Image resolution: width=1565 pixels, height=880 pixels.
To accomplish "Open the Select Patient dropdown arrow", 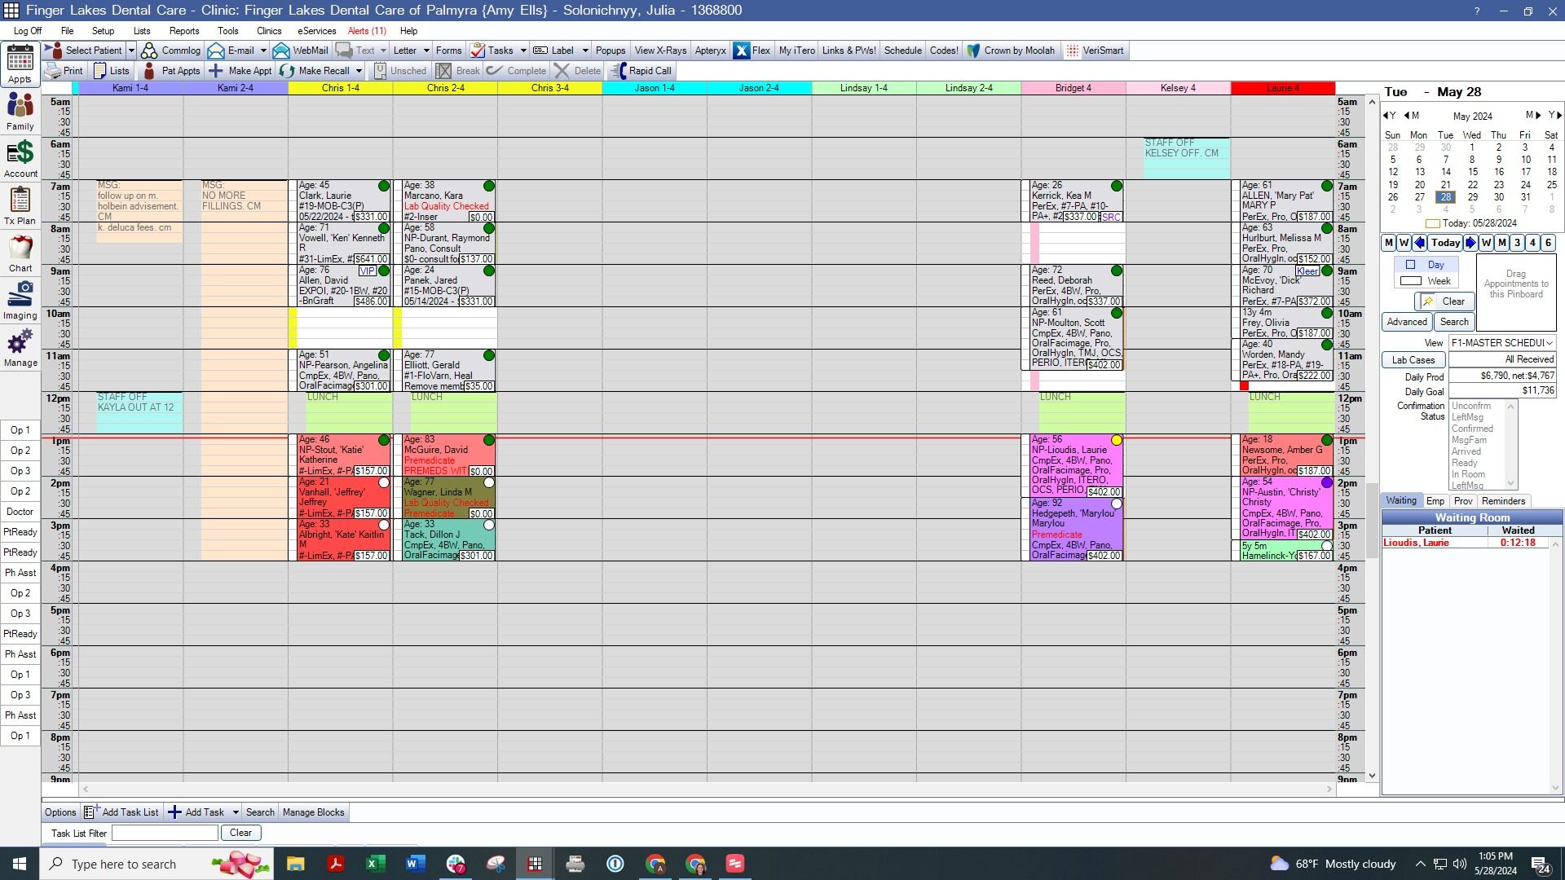I will point(130,51).
